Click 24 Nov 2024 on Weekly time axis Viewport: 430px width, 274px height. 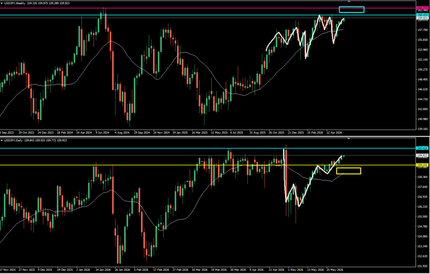(161, 132)
